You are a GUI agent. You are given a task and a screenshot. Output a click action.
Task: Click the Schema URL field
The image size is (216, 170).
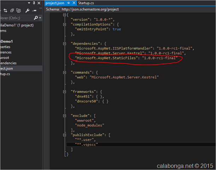point(138,9)
